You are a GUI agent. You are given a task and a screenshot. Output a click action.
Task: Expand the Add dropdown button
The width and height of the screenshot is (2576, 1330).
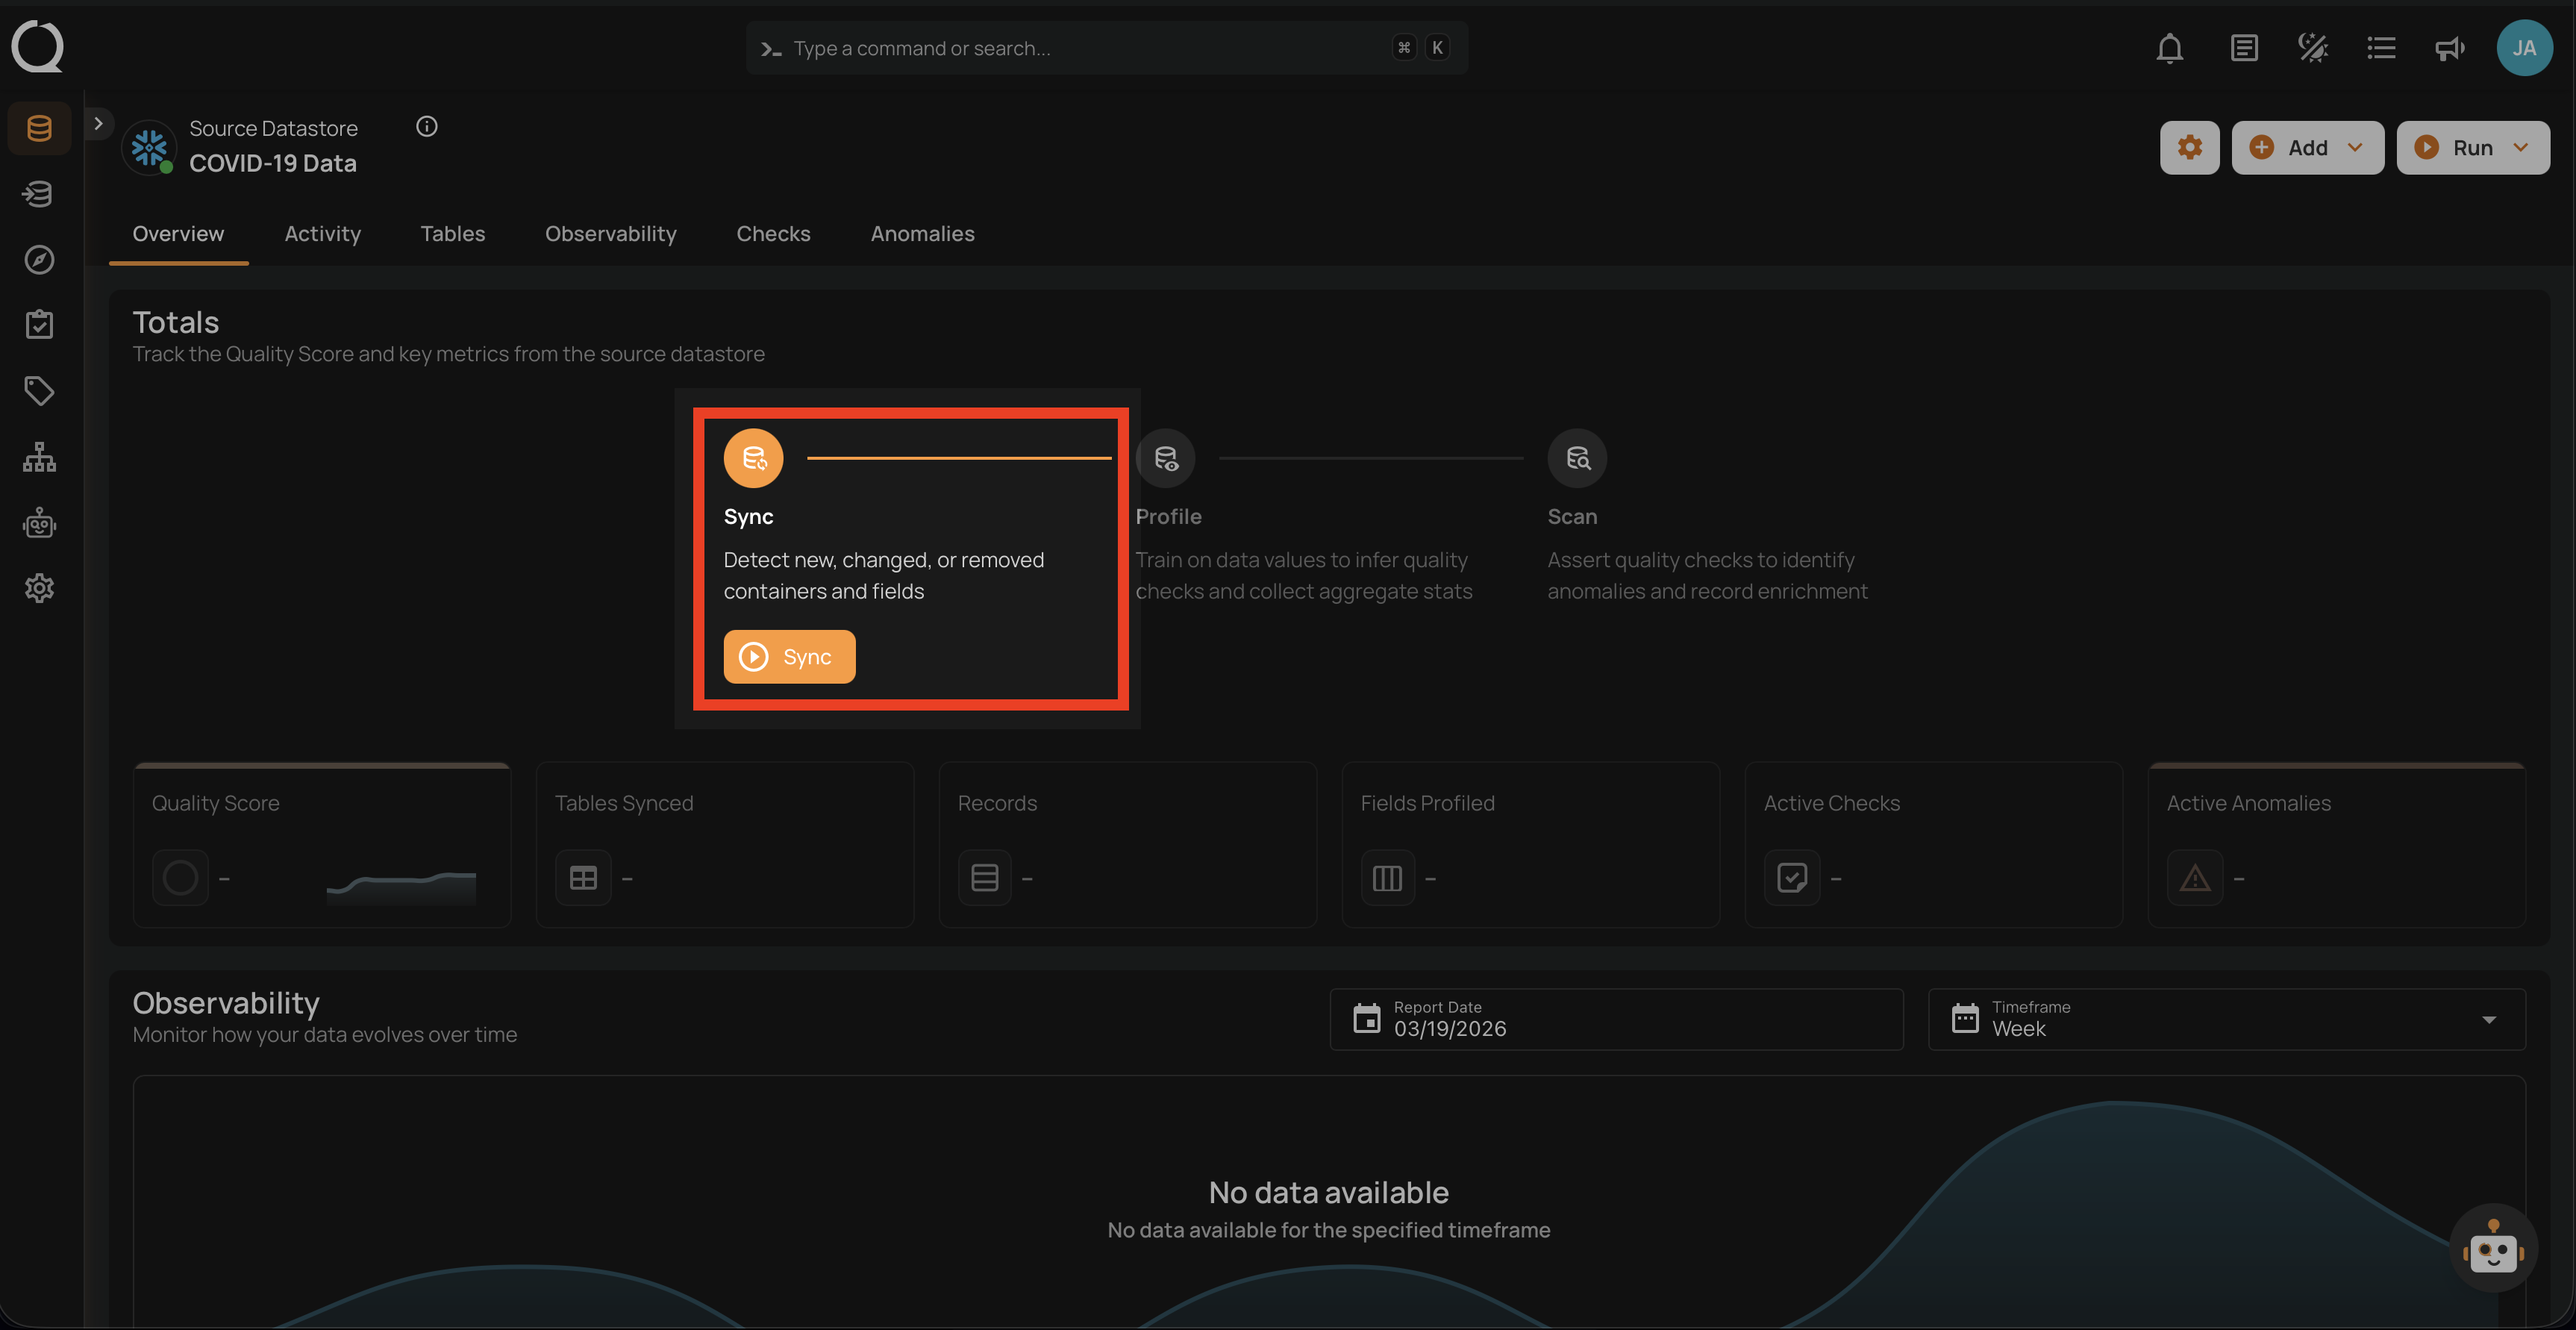point(2307,148)
